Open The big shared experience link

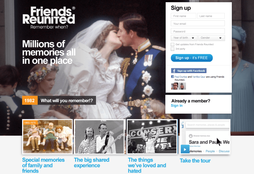click(x=91, y=163)
